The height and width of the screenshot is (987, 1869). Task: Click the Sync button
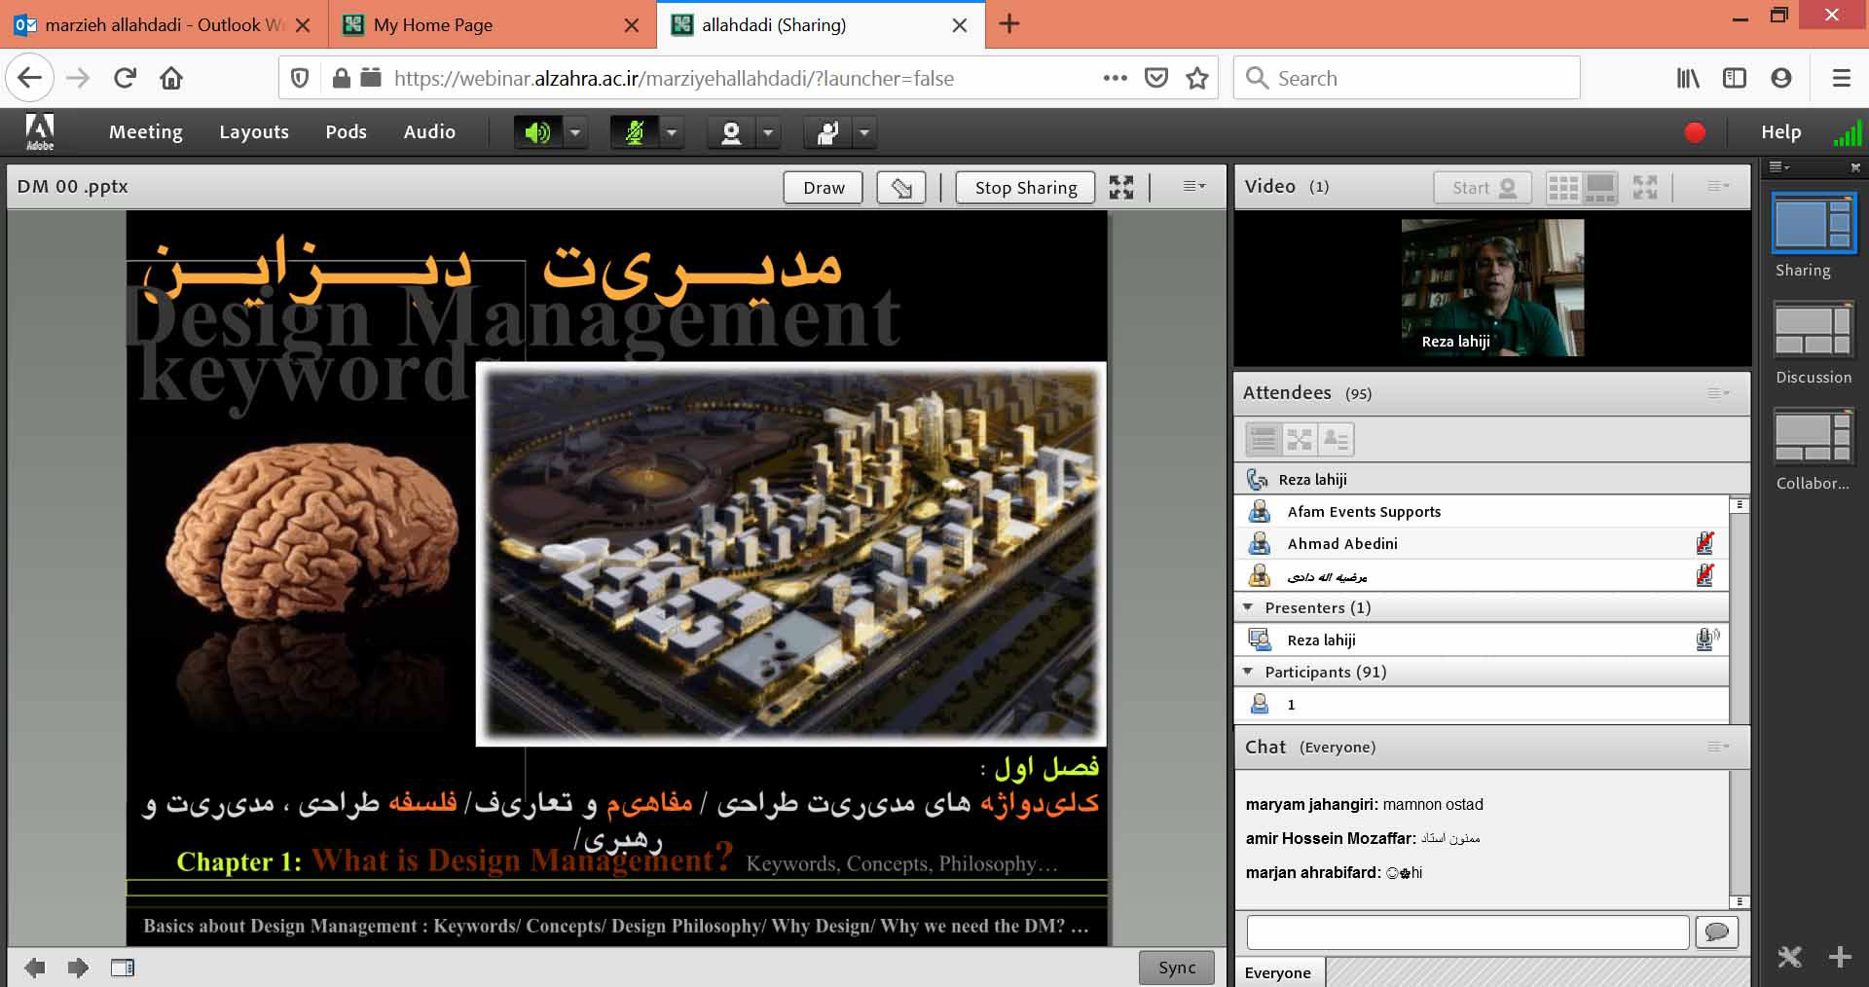[1177, 968]
